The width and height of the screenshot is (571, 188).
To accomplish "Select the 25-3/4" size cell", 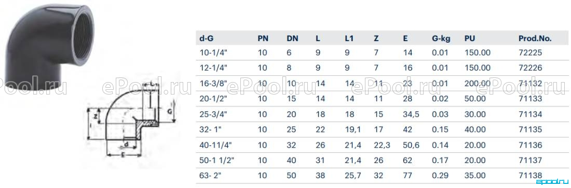I will coord(213,114).
